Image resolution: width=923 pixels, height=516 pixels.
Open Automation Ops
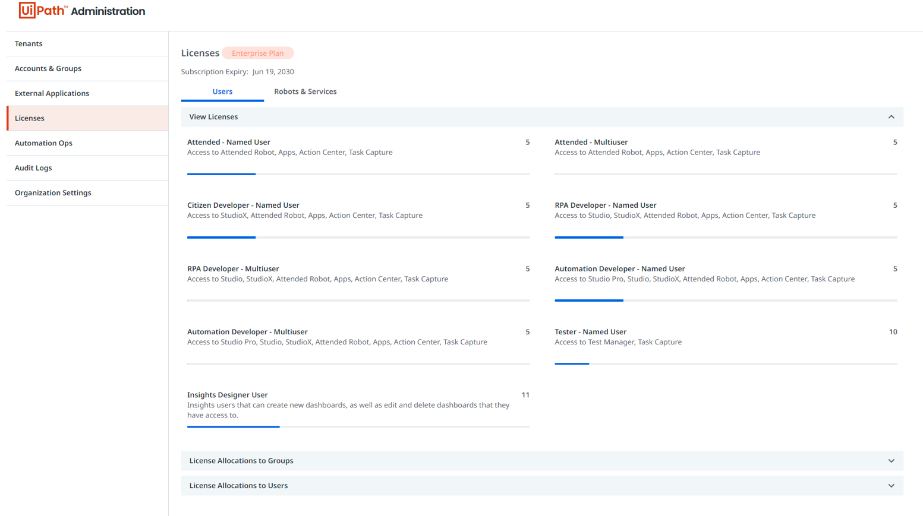tap(87, 143)
